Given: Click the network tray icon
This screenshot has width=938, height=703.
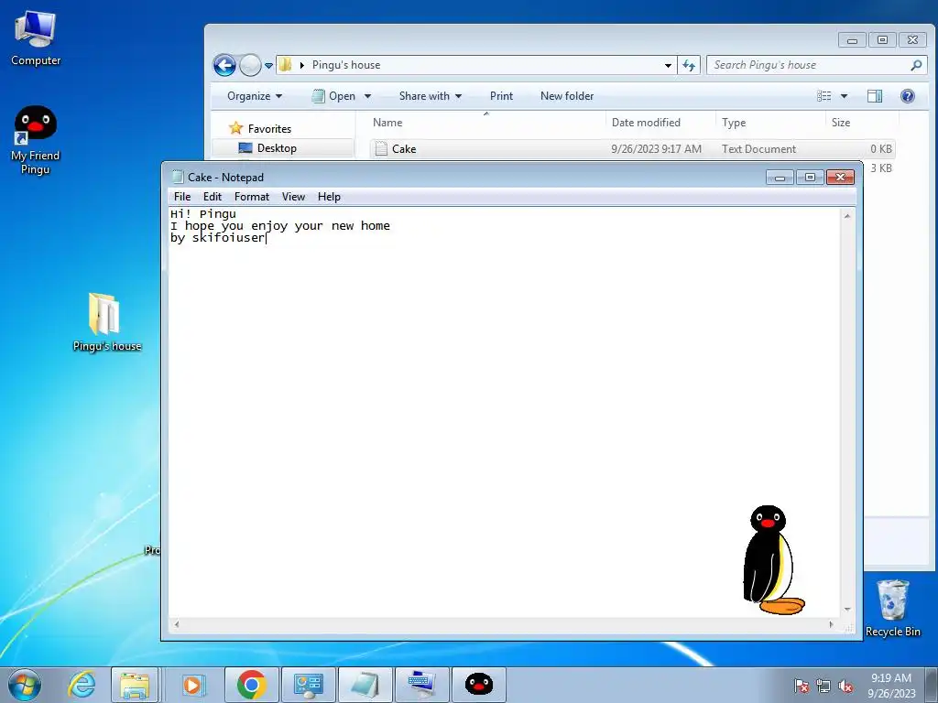Looking at the screenshot, I should 823,686.
